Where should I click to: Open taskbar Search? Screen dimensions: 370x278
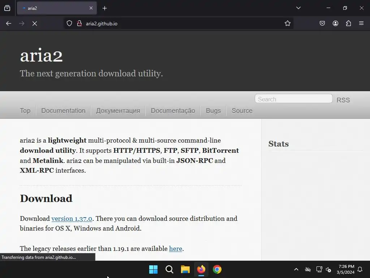(x=169, y=269)
